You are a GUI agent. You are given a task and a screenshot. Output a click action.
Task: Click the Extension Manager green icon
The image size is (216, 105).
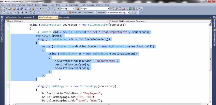(130, 9)
